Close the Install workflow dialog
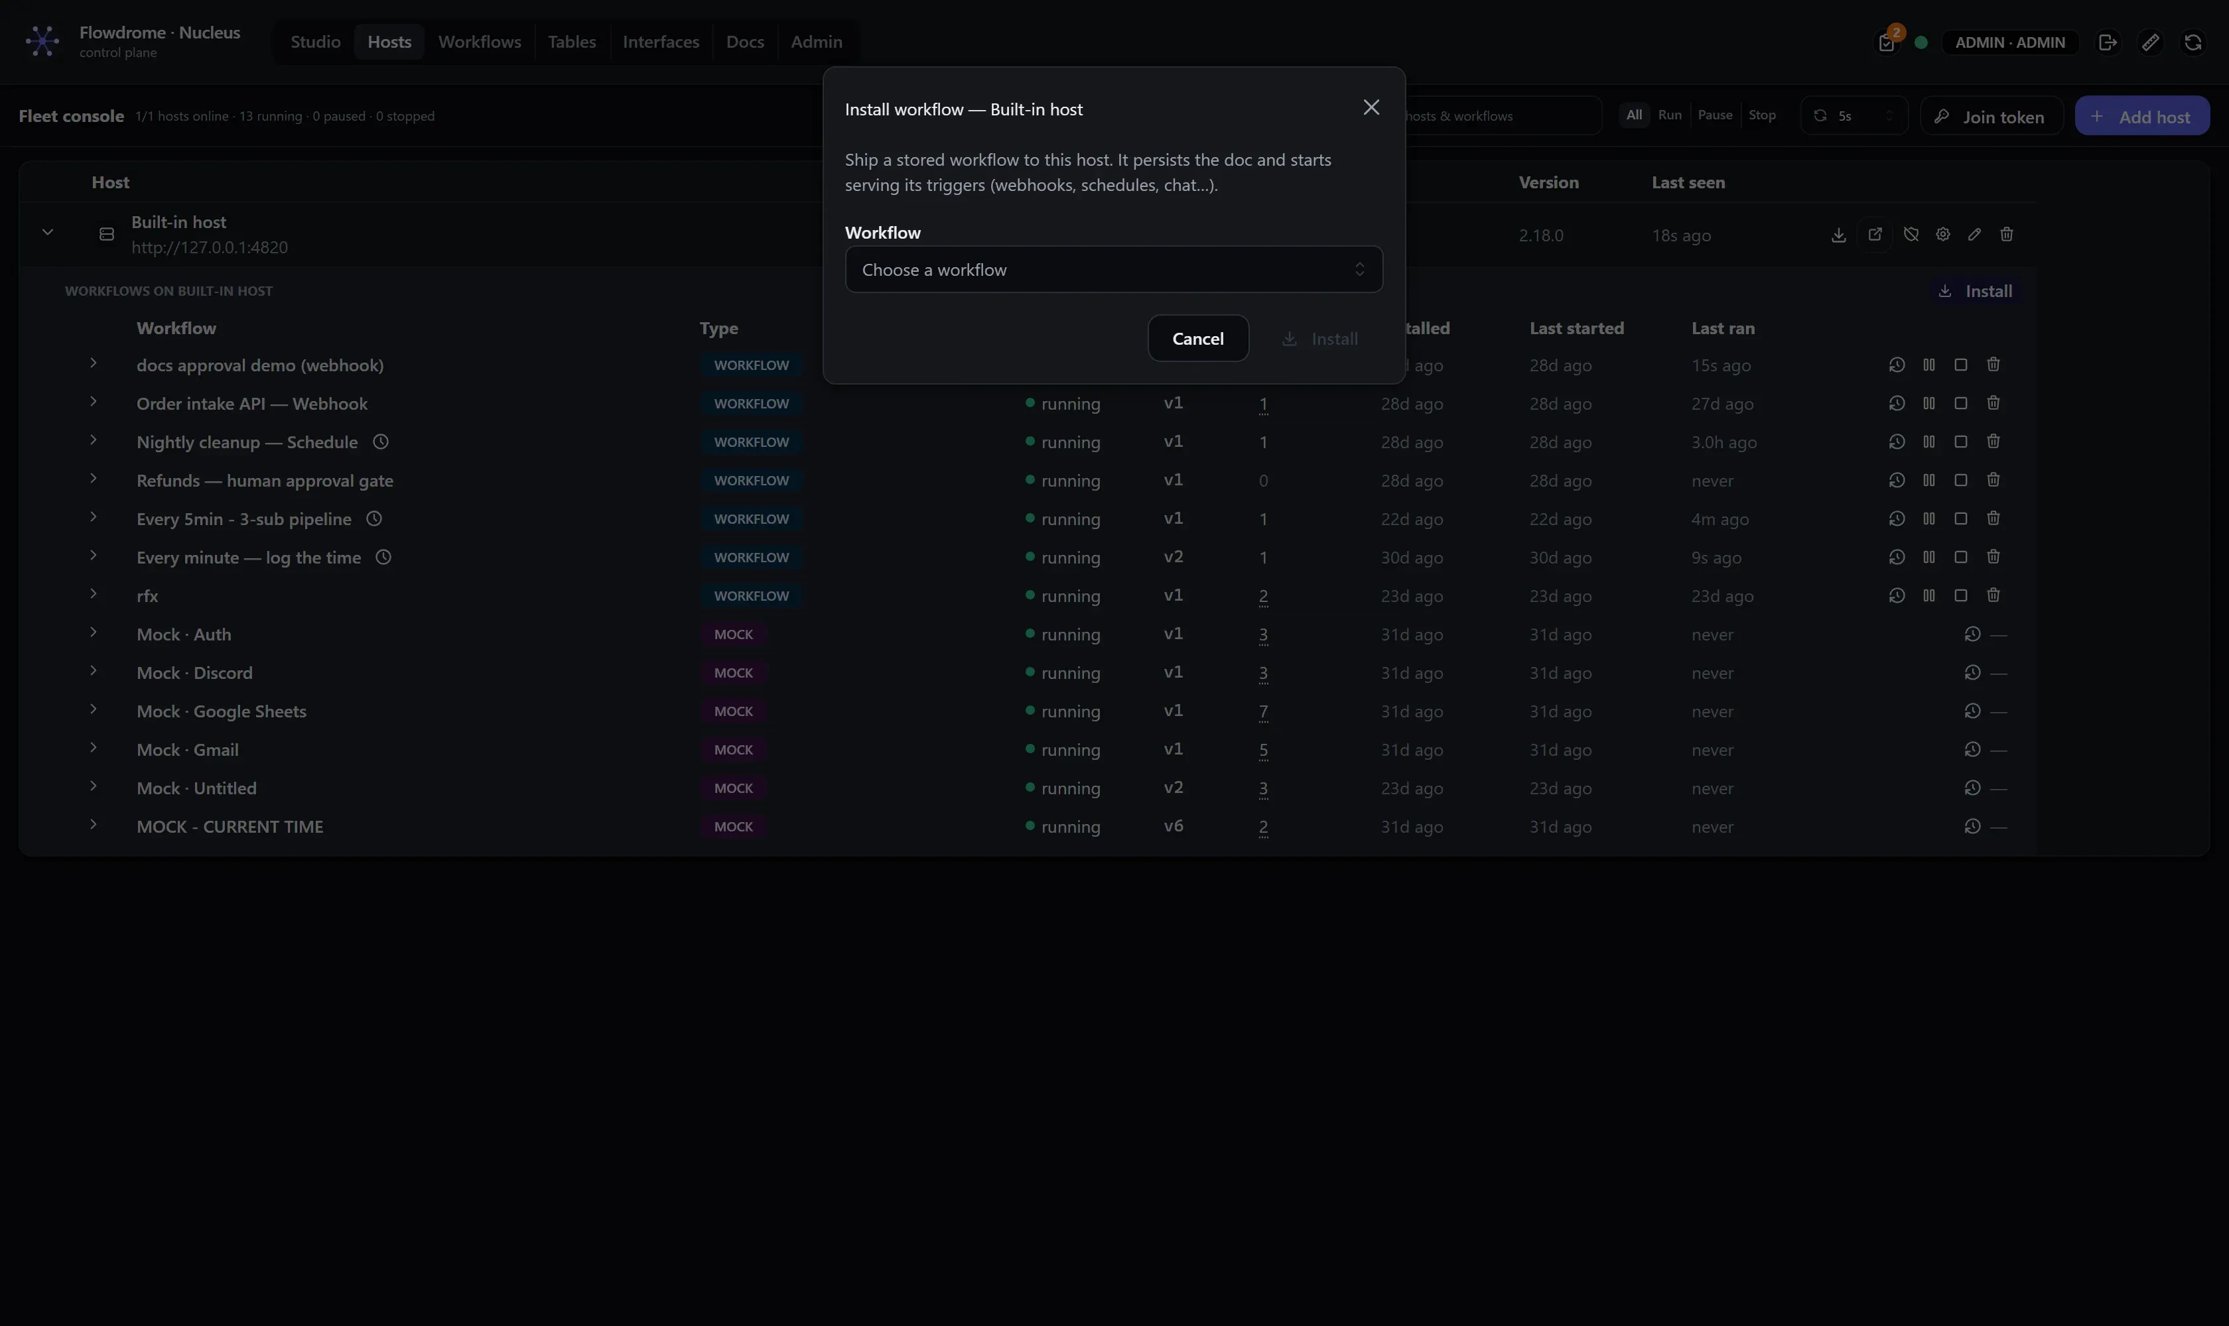Image resolution: width=2229 pixels, height=1326 pixels. click(x=1371, y=107)
